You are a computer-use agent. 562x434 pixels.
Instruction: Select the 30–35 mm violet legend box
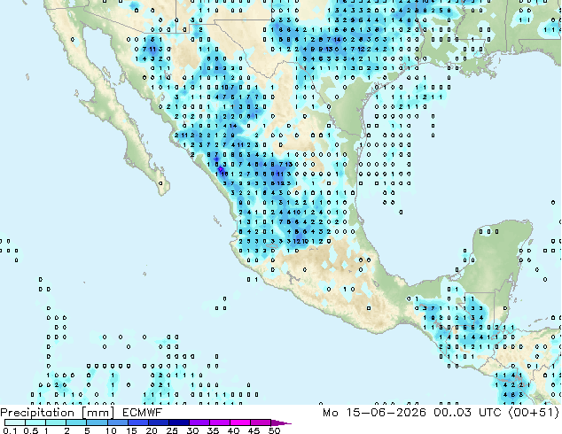[199, 422]
